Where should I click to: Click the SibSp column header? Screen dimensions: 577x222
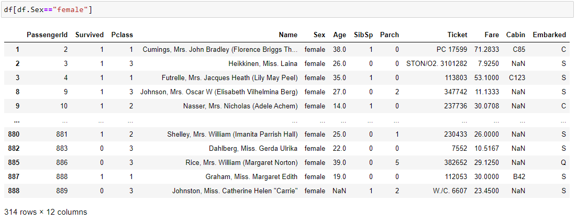click(x=363, y=35)
